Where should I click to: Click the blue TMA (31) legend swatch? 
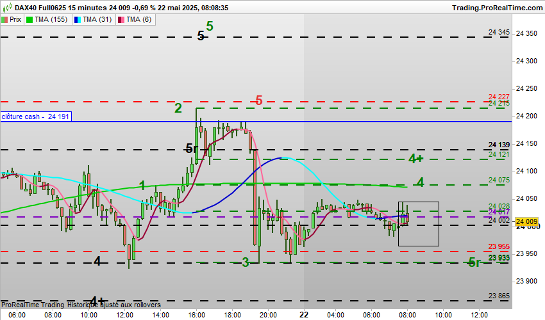tap(77, 20)
